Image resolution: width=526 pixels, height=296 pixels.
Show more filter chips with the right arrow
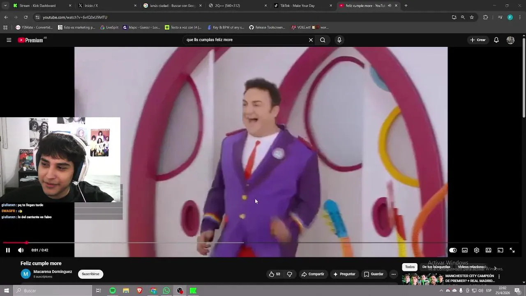pyautogui.click(x=495, y=268)
